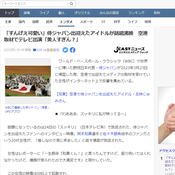This screenshot has width=175, height=175.
Task: Open the photo caption WBCで優勝した侍ジャパン
Action: (x=27, y=109)
